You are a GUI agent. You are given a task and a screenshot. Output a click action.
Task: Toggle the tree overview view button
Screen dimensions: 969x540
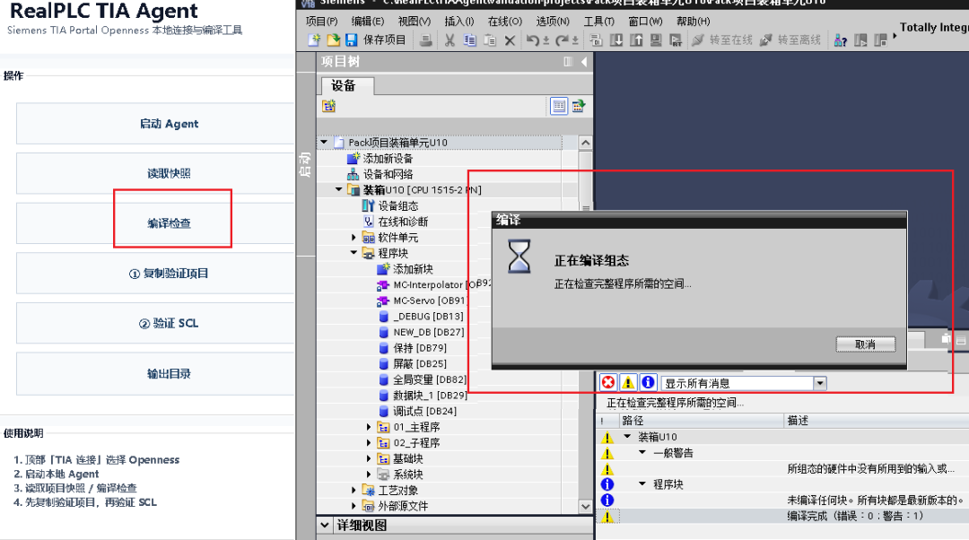click(559, 106)
